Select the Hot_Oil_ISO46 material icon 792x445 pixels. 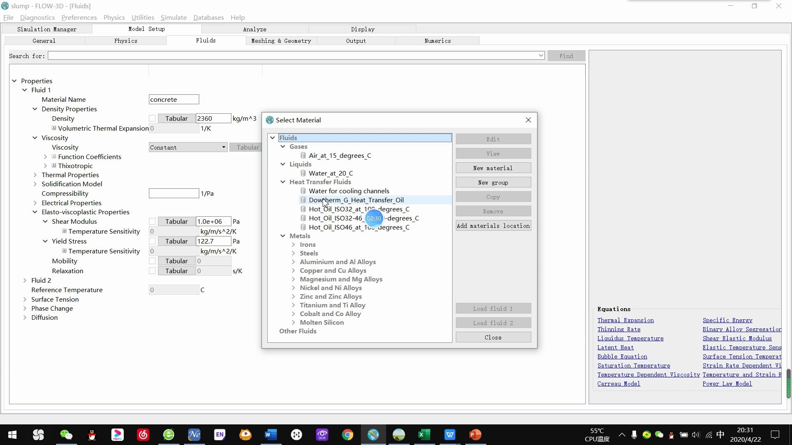pos(303,227)
